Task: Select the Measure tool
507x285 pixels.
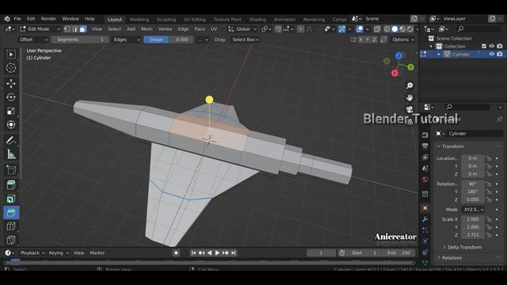Action: 11,154
